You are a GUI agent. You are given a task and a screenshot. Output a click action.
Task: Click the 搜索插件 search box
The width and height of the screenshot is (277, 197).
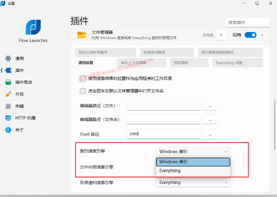(x=247, y=22)
